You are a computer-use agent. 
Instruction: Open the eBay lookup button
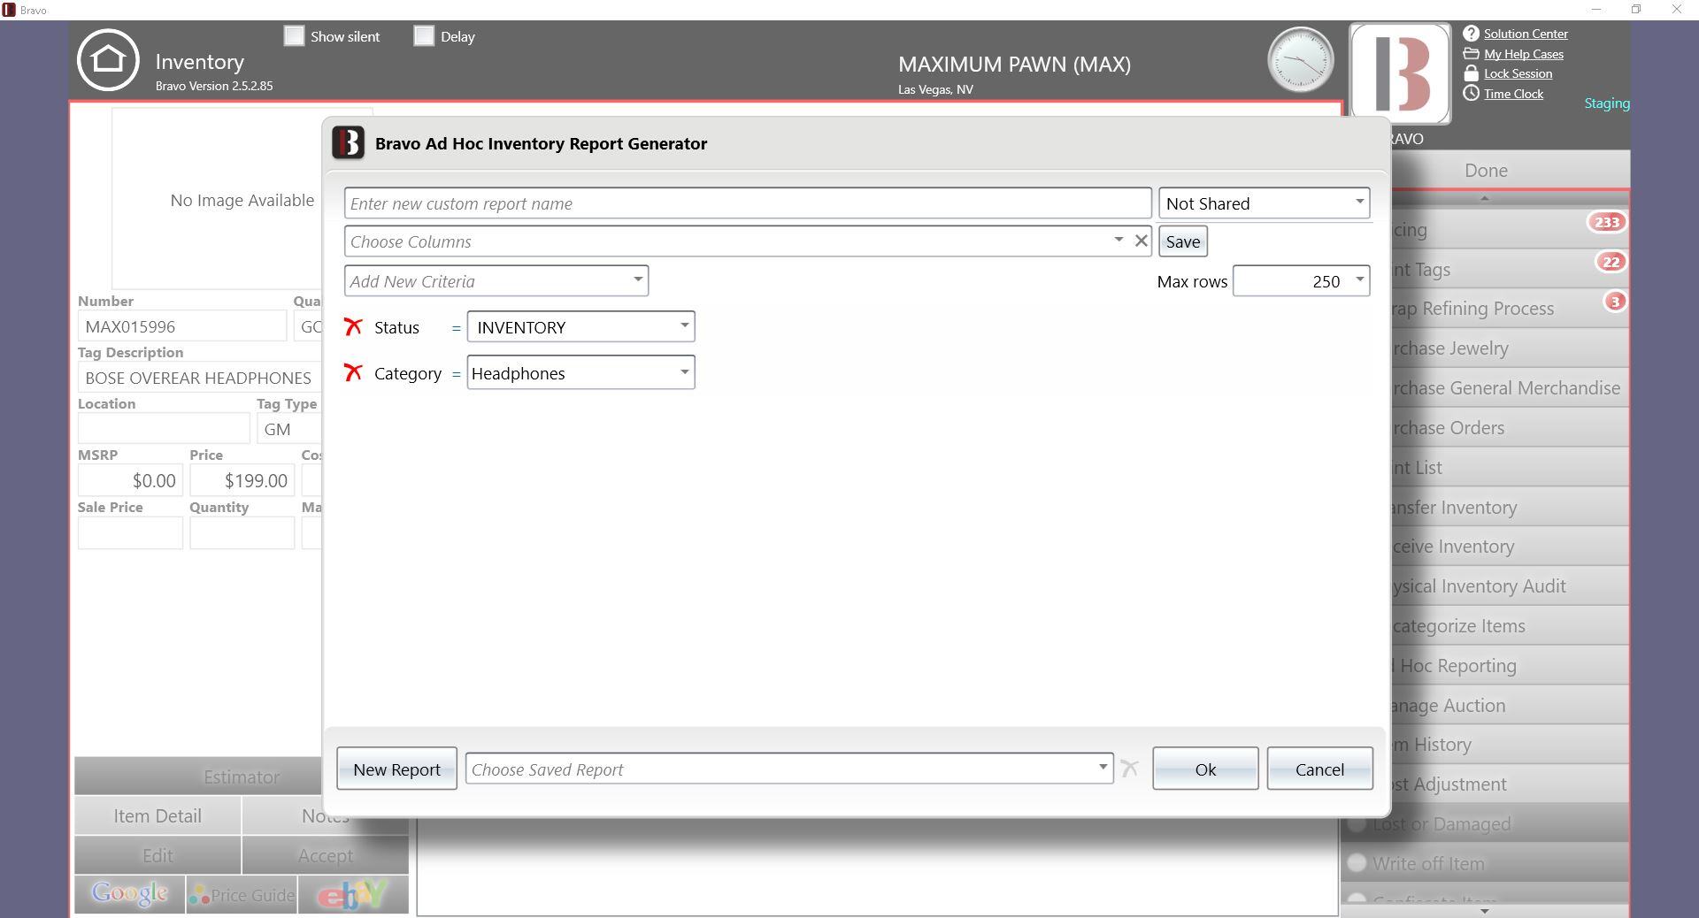click(x=353, y=895)
